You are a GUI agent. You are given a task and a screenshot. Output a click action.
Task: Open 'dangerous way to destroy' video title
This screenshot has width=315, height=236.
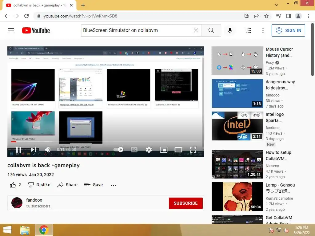(280, 85)
